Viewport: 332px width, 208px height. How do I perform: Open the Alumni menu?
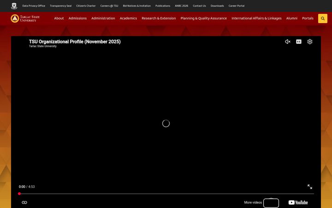(x=291, y=18)
